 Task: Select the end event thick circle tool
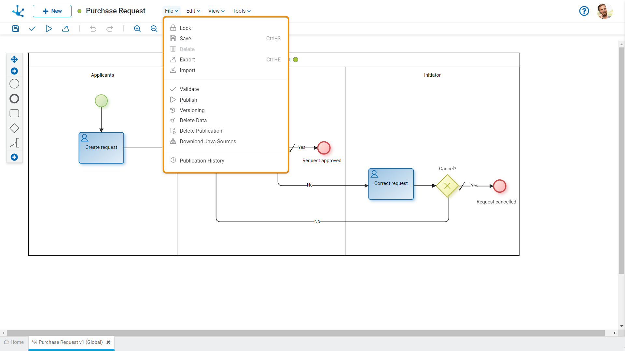point(14,99)
